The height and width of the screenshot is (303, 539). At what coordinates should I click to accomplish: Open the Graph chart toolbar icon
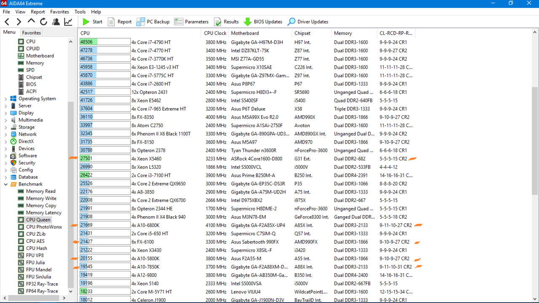[x=68, y=22]
